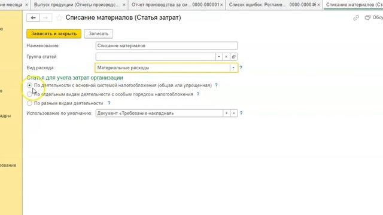
Task: Show help for Вид расхода
Action: 241,67
